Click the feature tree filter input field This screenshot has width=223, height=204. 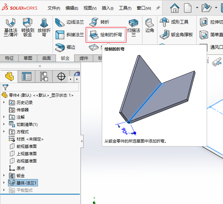point(40,87)
